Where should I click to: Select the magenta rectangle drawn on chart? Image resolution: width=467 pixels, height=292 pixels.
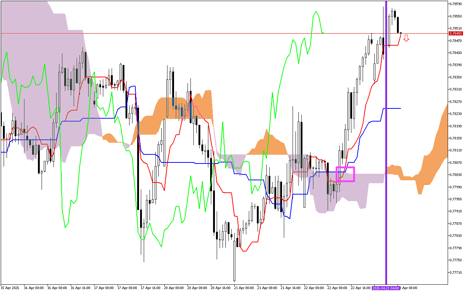(x=345, y=168)
